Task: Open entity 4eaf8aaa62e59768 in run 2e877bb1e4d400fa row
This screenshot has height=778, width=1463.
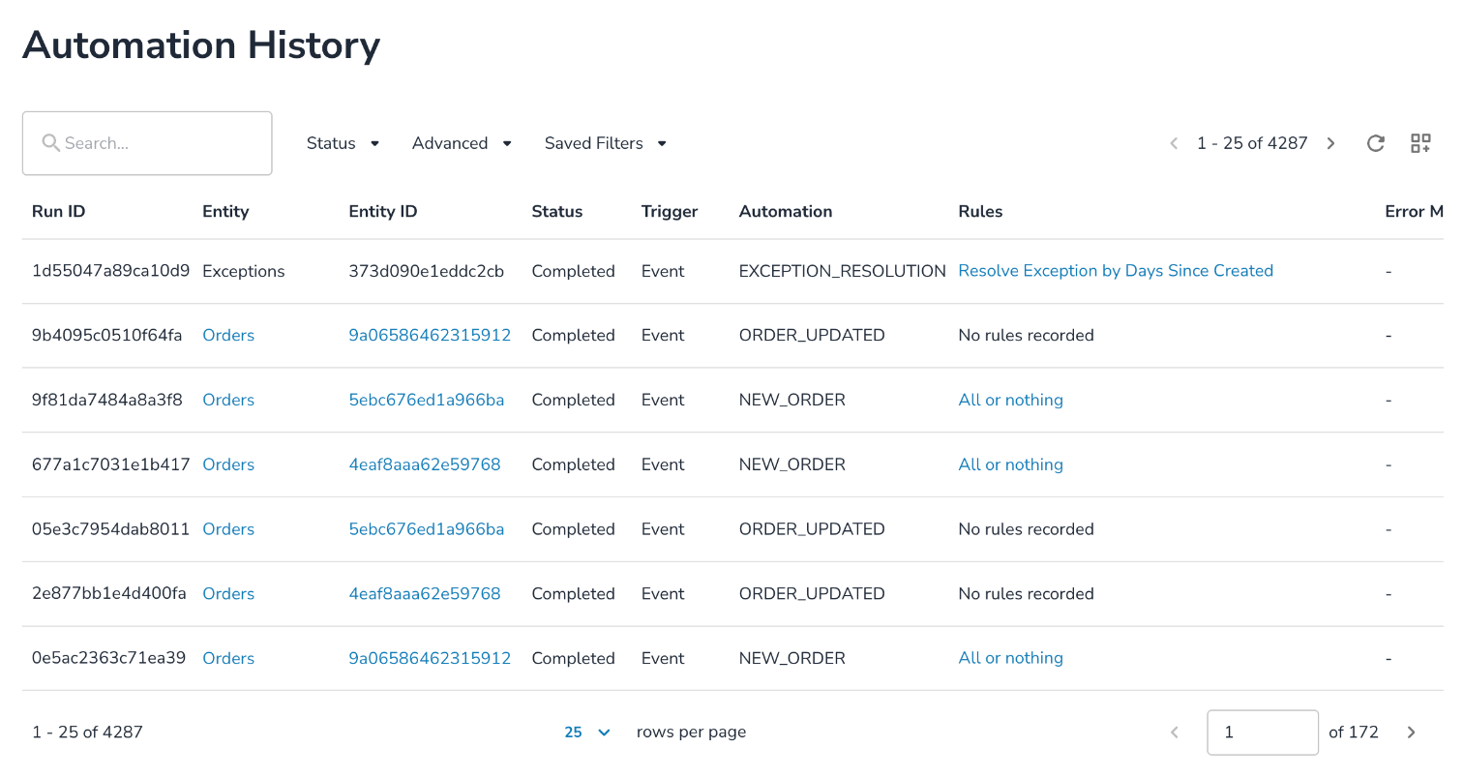Action: [425, 594]
